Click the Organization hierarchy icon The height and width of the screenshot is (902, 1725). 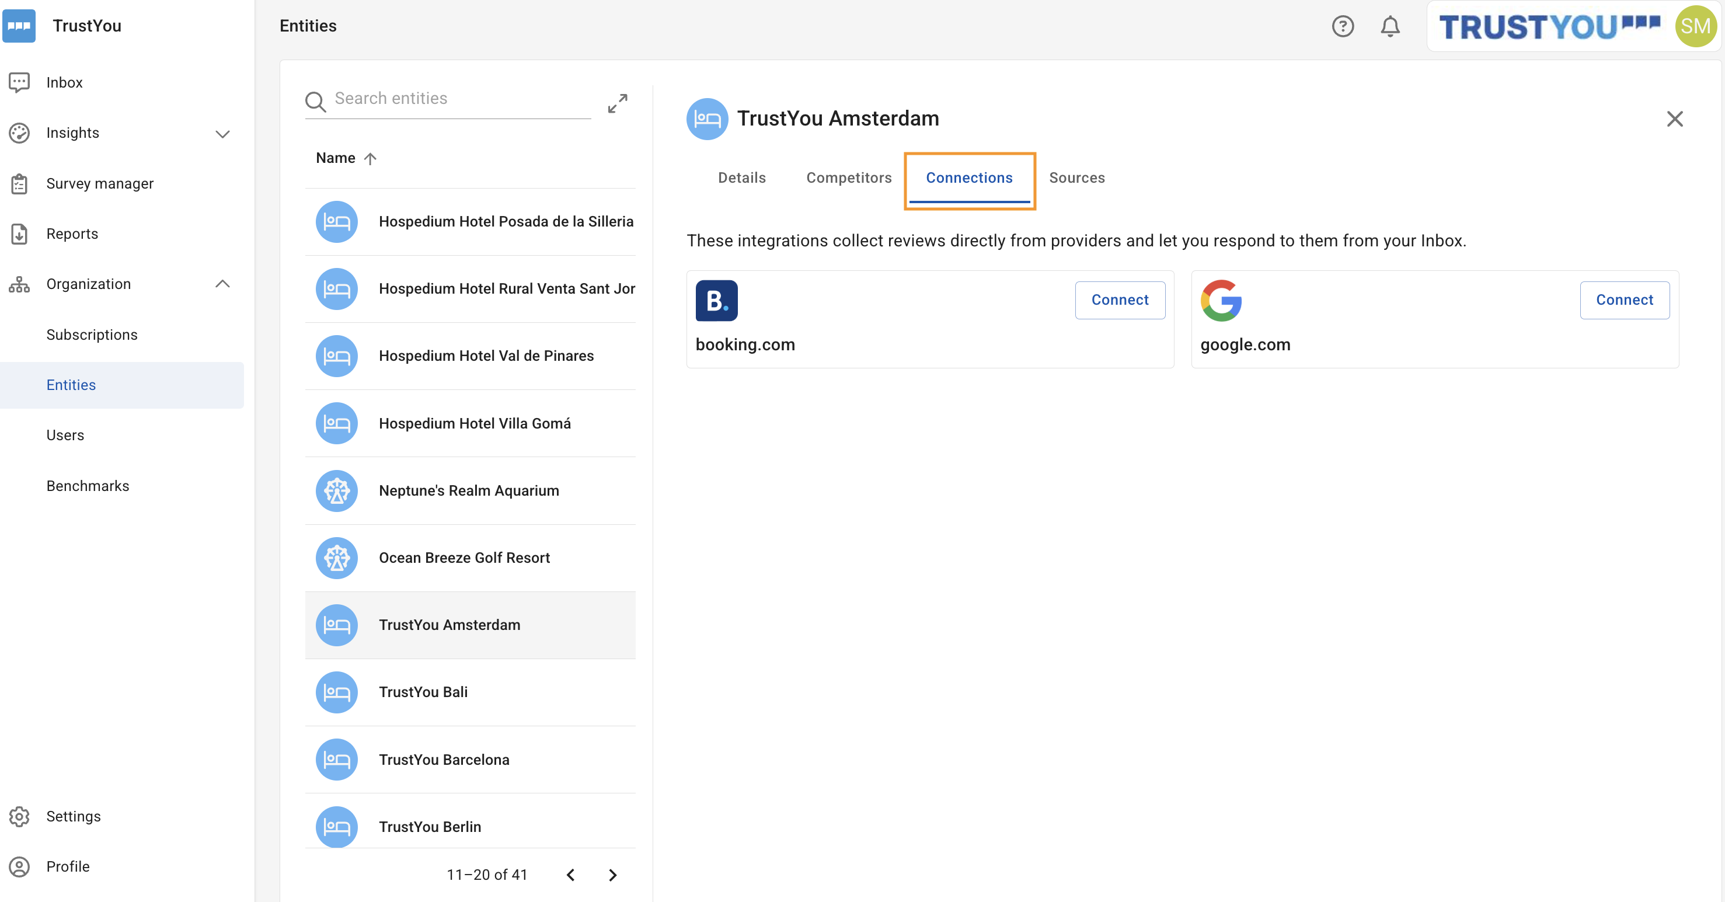19,284
